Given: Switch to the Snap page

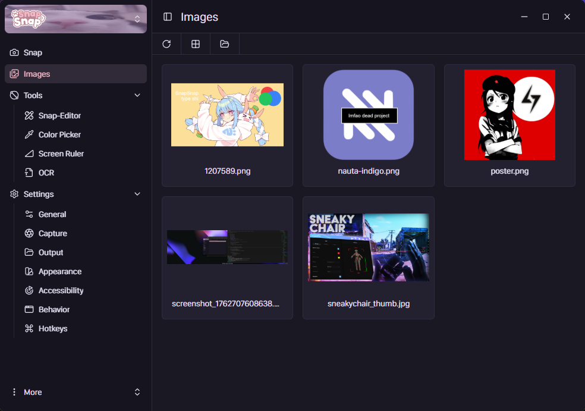Looking at the screenshot, I should pyautogui.click(x=33, y=52).
